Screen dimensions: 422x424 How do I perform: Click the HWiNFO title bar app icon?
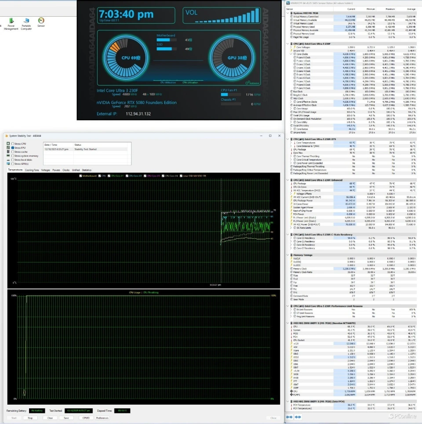(x=288, y=3)
